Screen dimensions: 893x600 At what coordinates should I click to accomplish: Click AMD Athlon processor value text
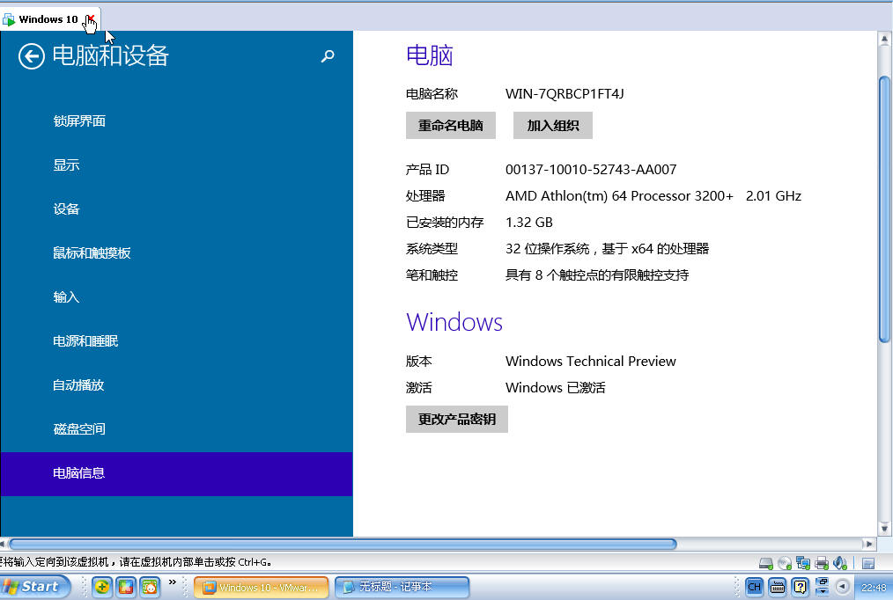(653, 196)
